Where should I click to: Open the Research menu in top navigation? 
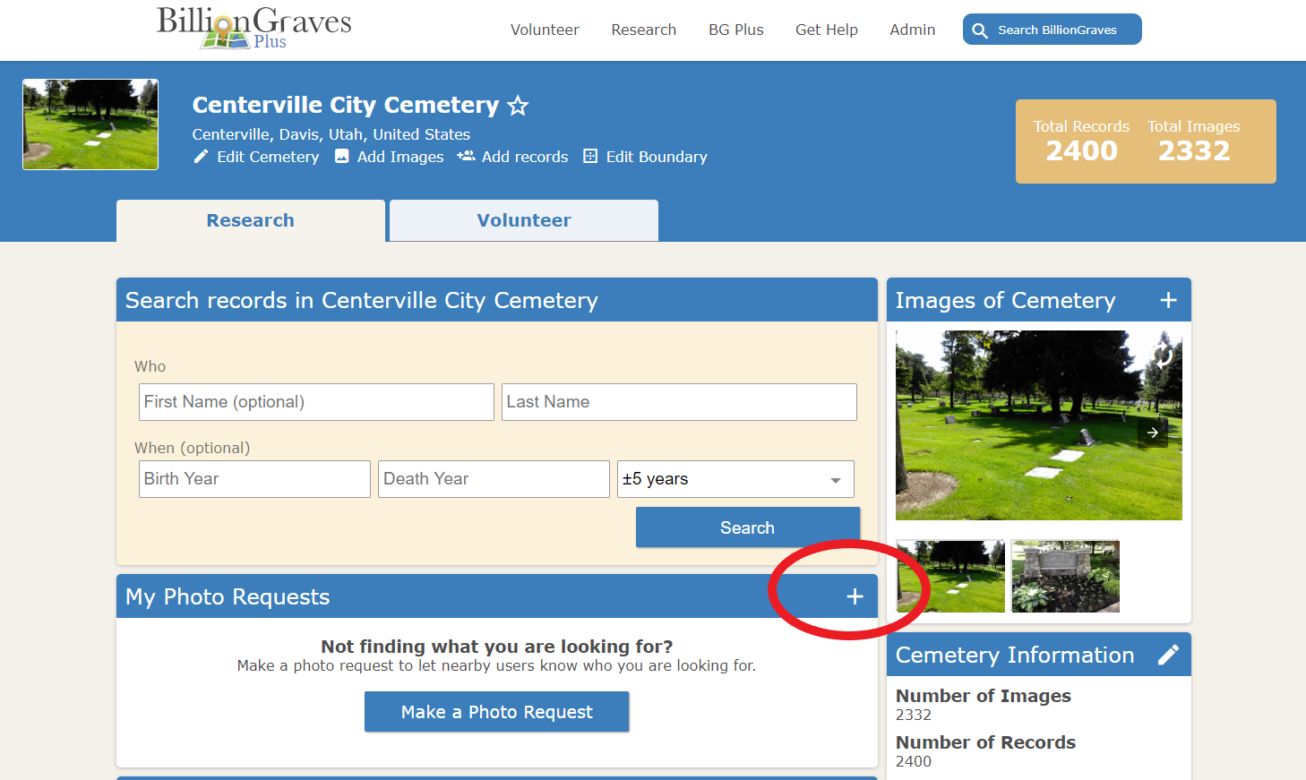(643, 30)
